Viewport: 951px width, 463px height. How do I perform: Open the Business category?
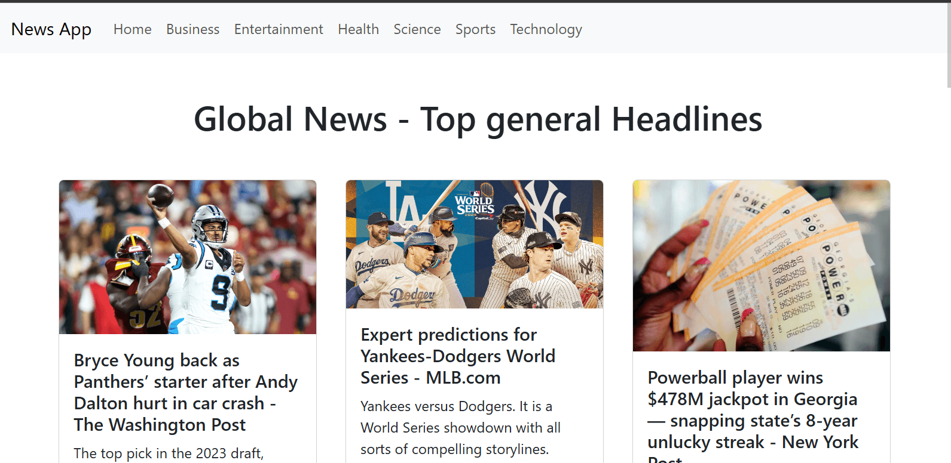(x=193, y=29)
